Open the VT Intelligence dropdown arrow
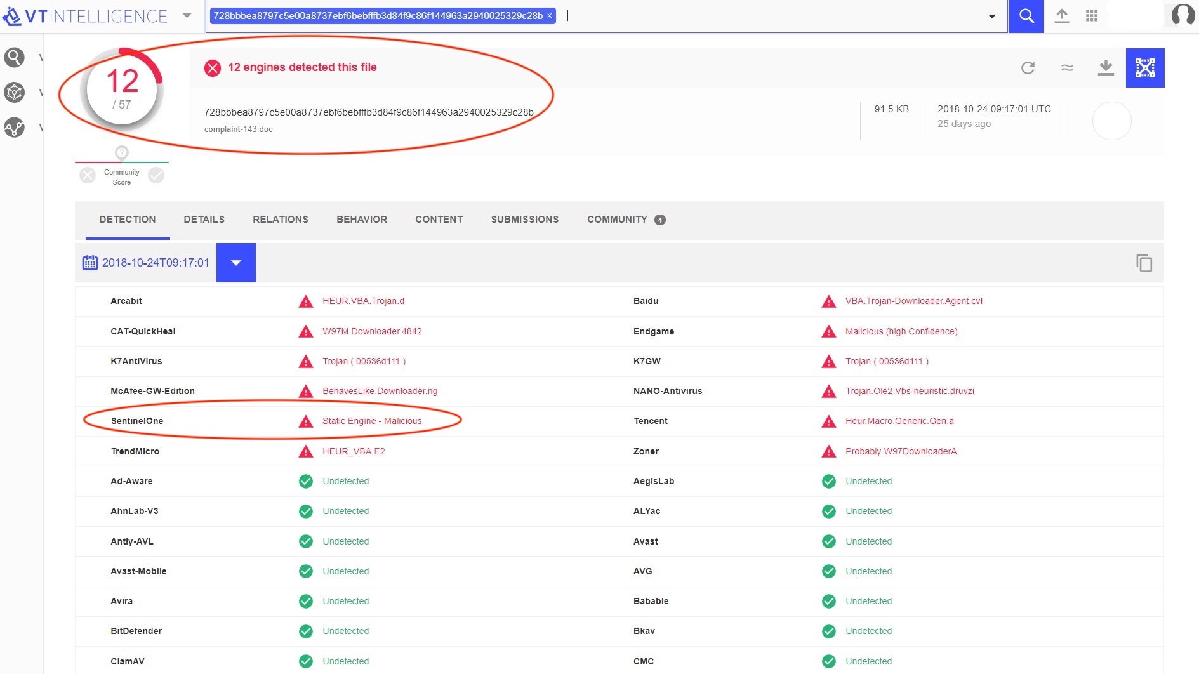The height and width of the screenshot is (674, 1199). (x=187, y=16)
